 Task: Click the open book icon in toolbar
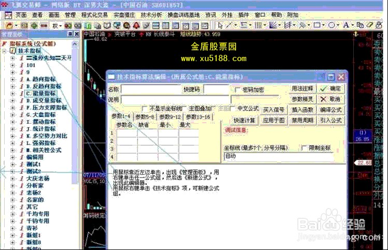click(x=107, y=25)
